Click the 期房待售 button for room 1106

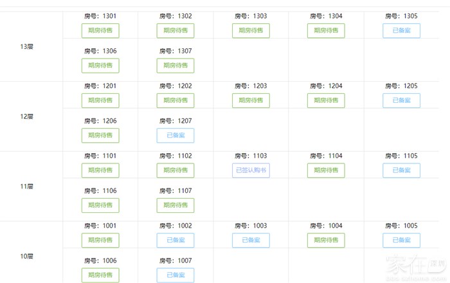[x=100, y=205]
